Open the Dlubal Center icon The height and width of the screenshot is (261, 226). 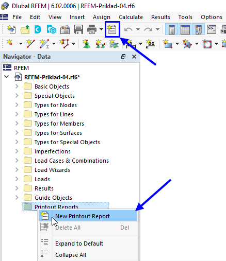coord(38,29)
